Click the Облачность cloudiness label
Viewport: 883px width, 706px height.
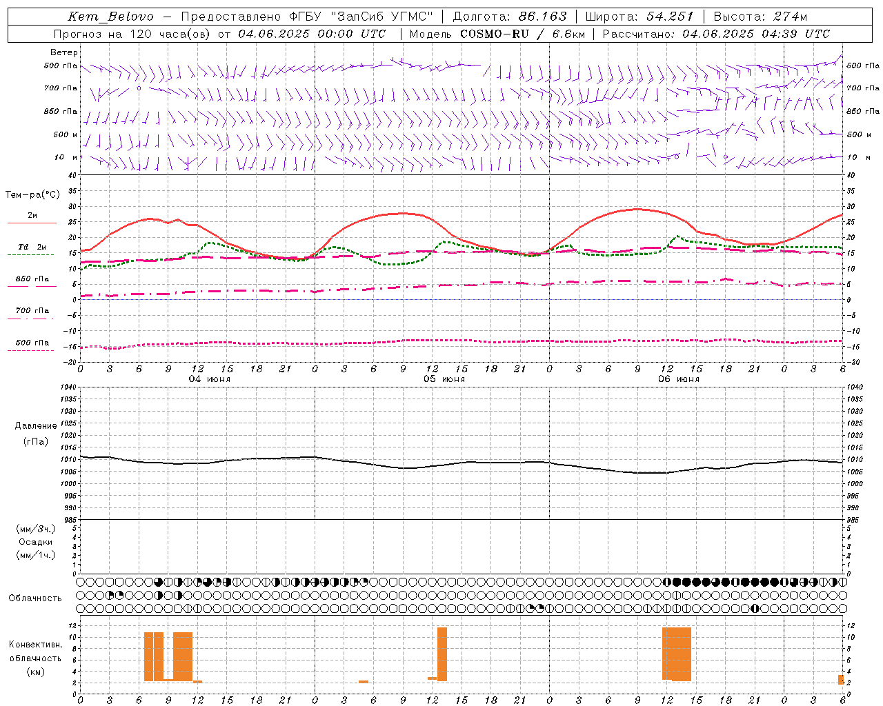pyautogui.click(x=35, y=598)
